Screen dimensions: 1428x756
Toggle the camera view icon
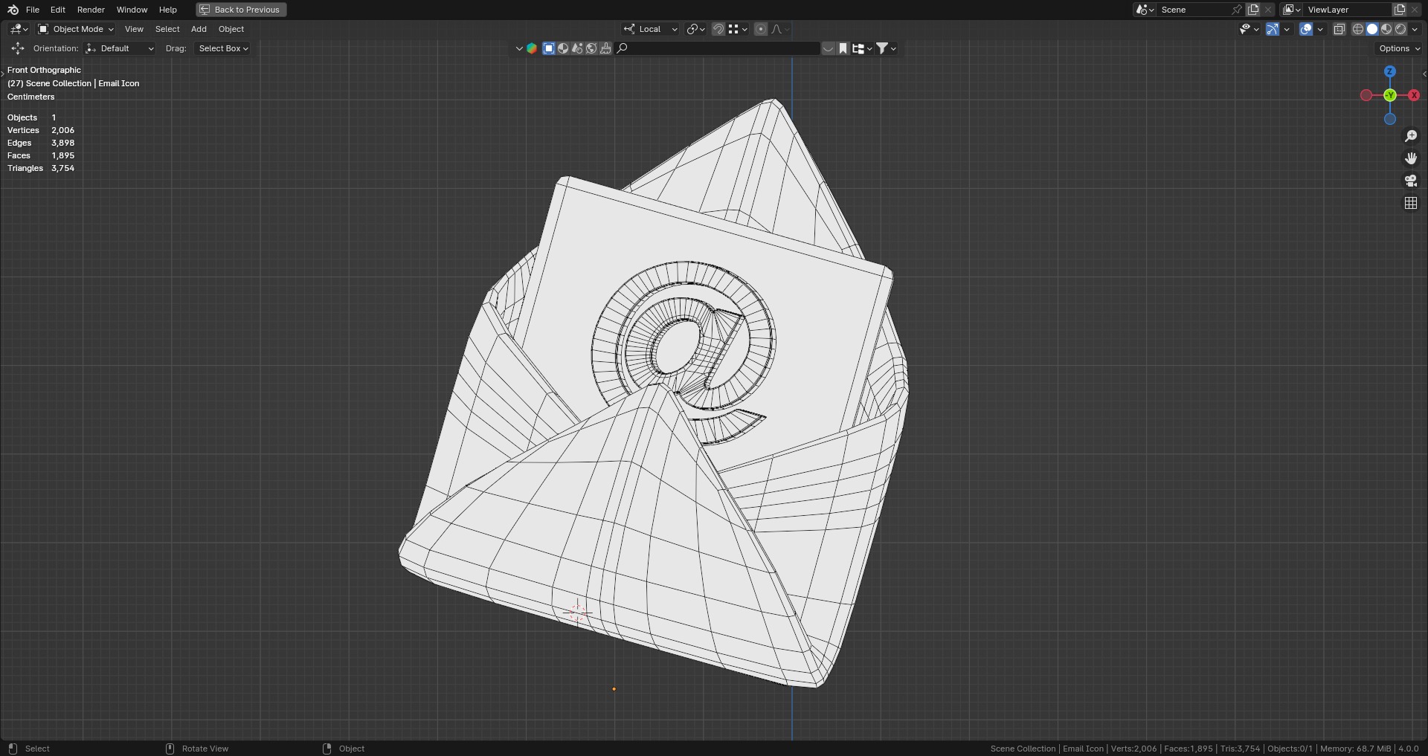coord(1411,181)
